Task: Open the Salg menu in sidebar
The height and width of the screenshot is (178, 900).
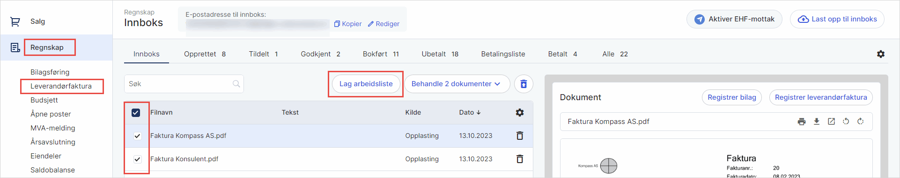Action: [x=37, y=21]
